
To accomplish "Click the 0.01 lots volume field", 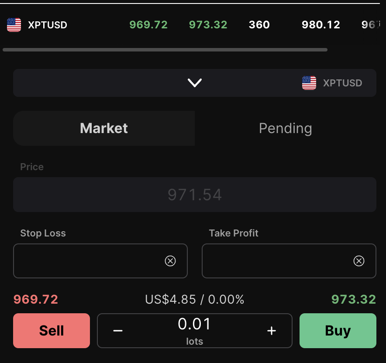I will pos(194,331).
